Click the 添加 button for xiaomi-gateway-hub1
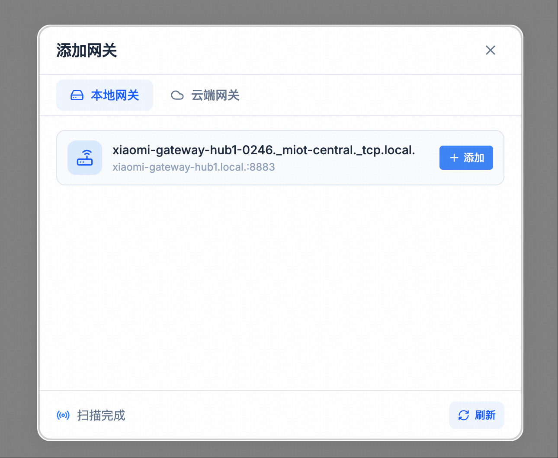558x458 pixels. coord(466,158)
